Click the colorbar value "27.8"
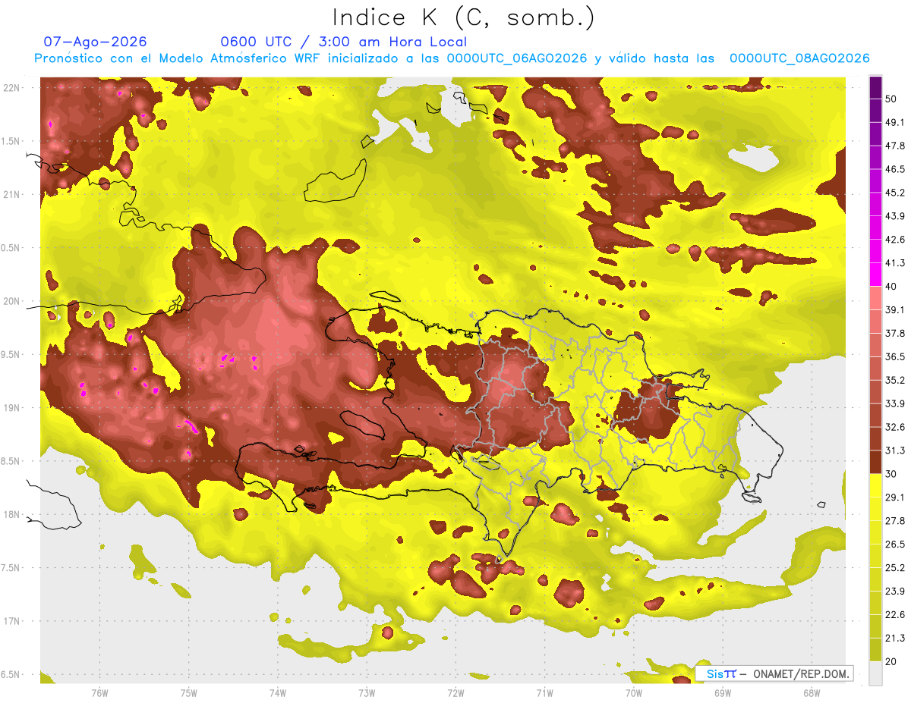 tap(895, 521)
